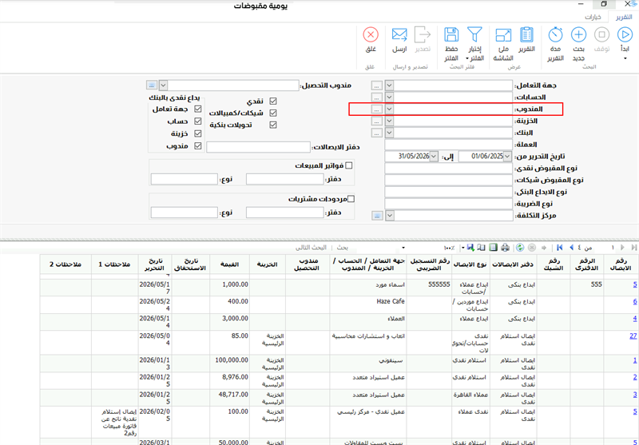
Task: Click browse button beside مركز التكلفة
Action: [x=377, y=215]
